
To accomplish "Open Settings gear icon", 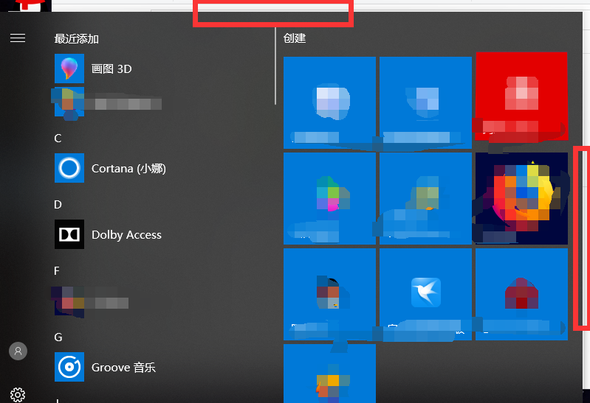I will (18, 395).
